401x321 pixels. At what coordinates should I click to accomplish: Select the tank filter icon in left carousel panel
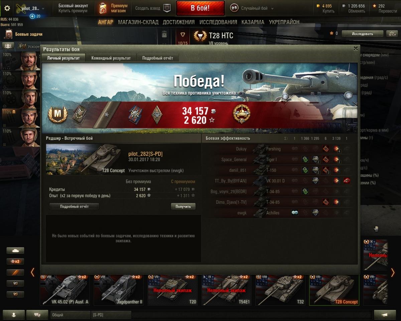15,250
